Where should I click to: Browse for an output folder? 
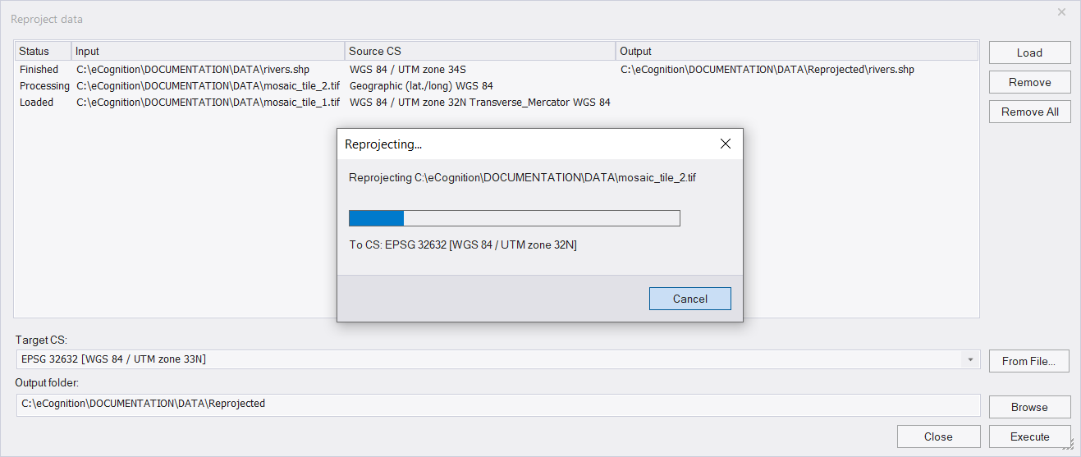pyautogui.click(x=1029, y=407)
